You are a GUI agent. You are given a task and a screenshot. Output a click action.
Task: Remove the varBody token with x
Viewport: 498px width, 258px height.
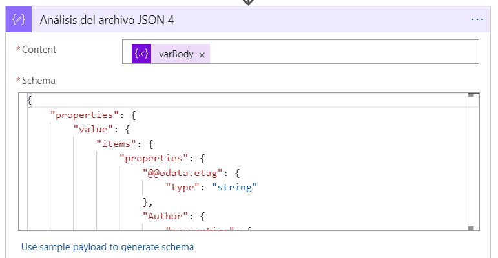(202, 55)
